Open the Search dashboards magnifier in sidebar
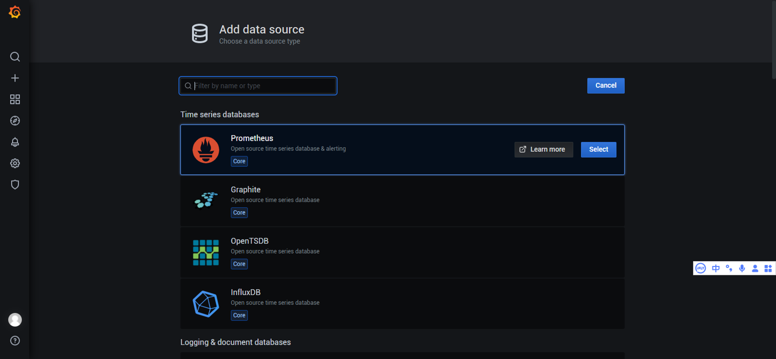 (x=15, y=57)
